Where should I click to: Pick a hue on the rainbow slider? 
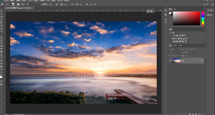pyautogui.click(x=203, y=18)
